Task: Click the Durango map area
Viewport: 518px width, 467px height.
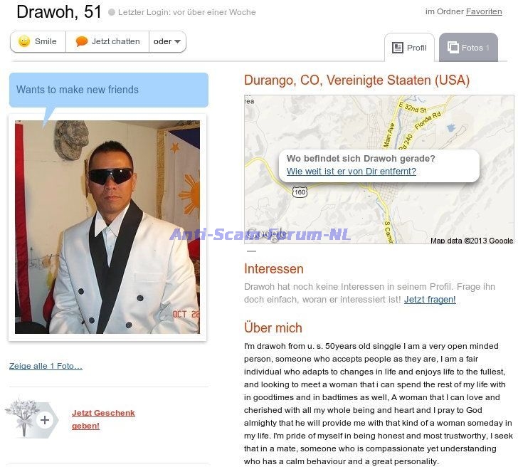Action: 379,169
